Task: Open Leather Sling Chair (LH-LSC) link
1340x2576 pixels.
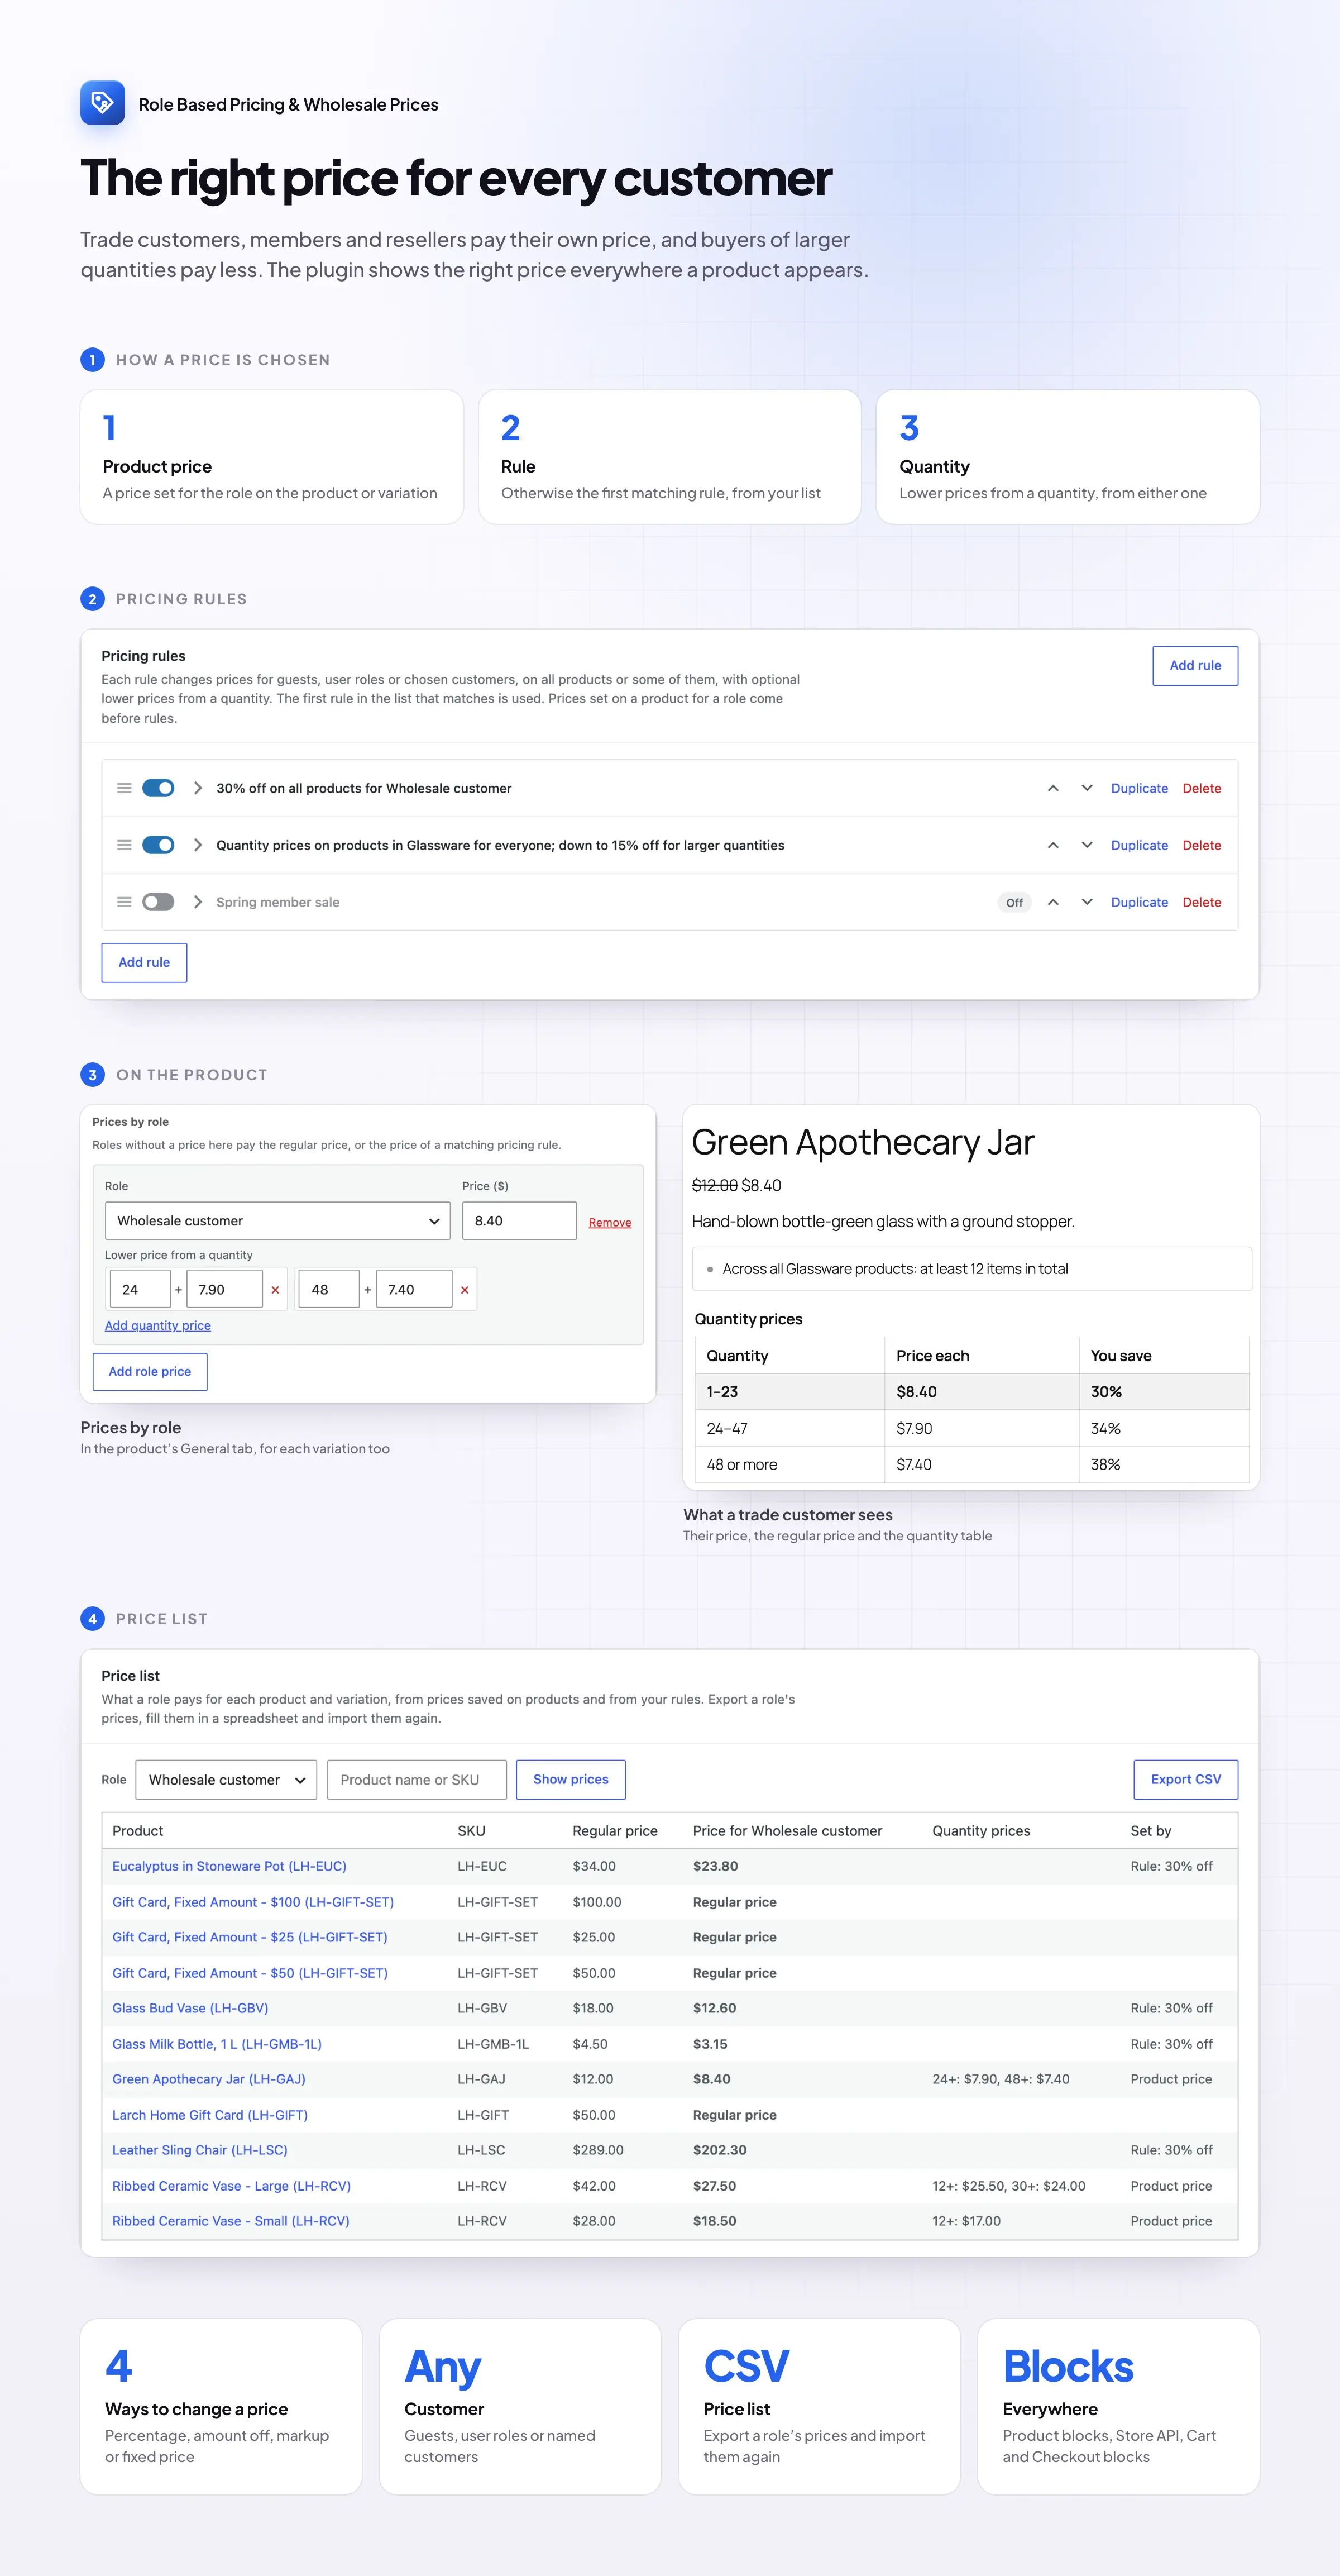Action: pyautogui.click(x=200, y=2150)
